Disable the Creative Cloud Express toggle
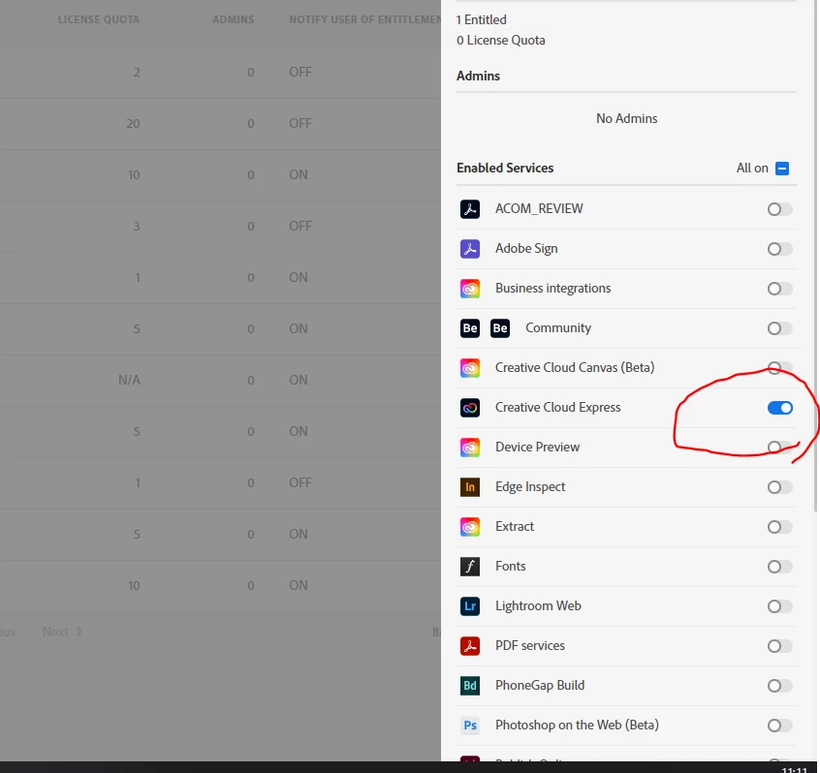The image size is (820, 773). coord(779,408)
